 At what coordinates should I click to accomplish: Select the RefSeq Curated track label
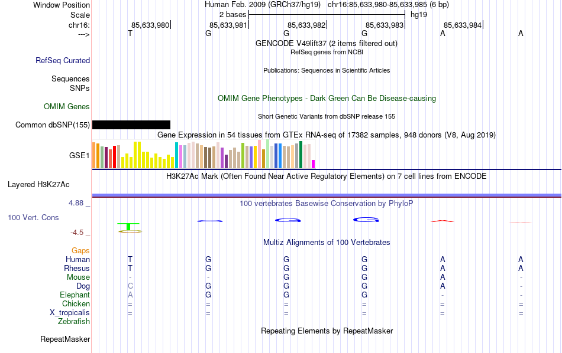62,60
